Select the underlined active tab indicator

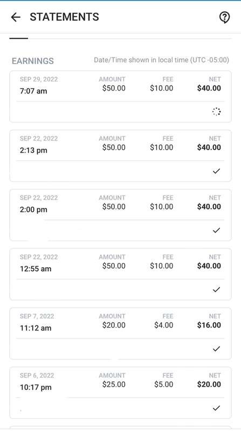pyautogui.click(x=19, y=38)
